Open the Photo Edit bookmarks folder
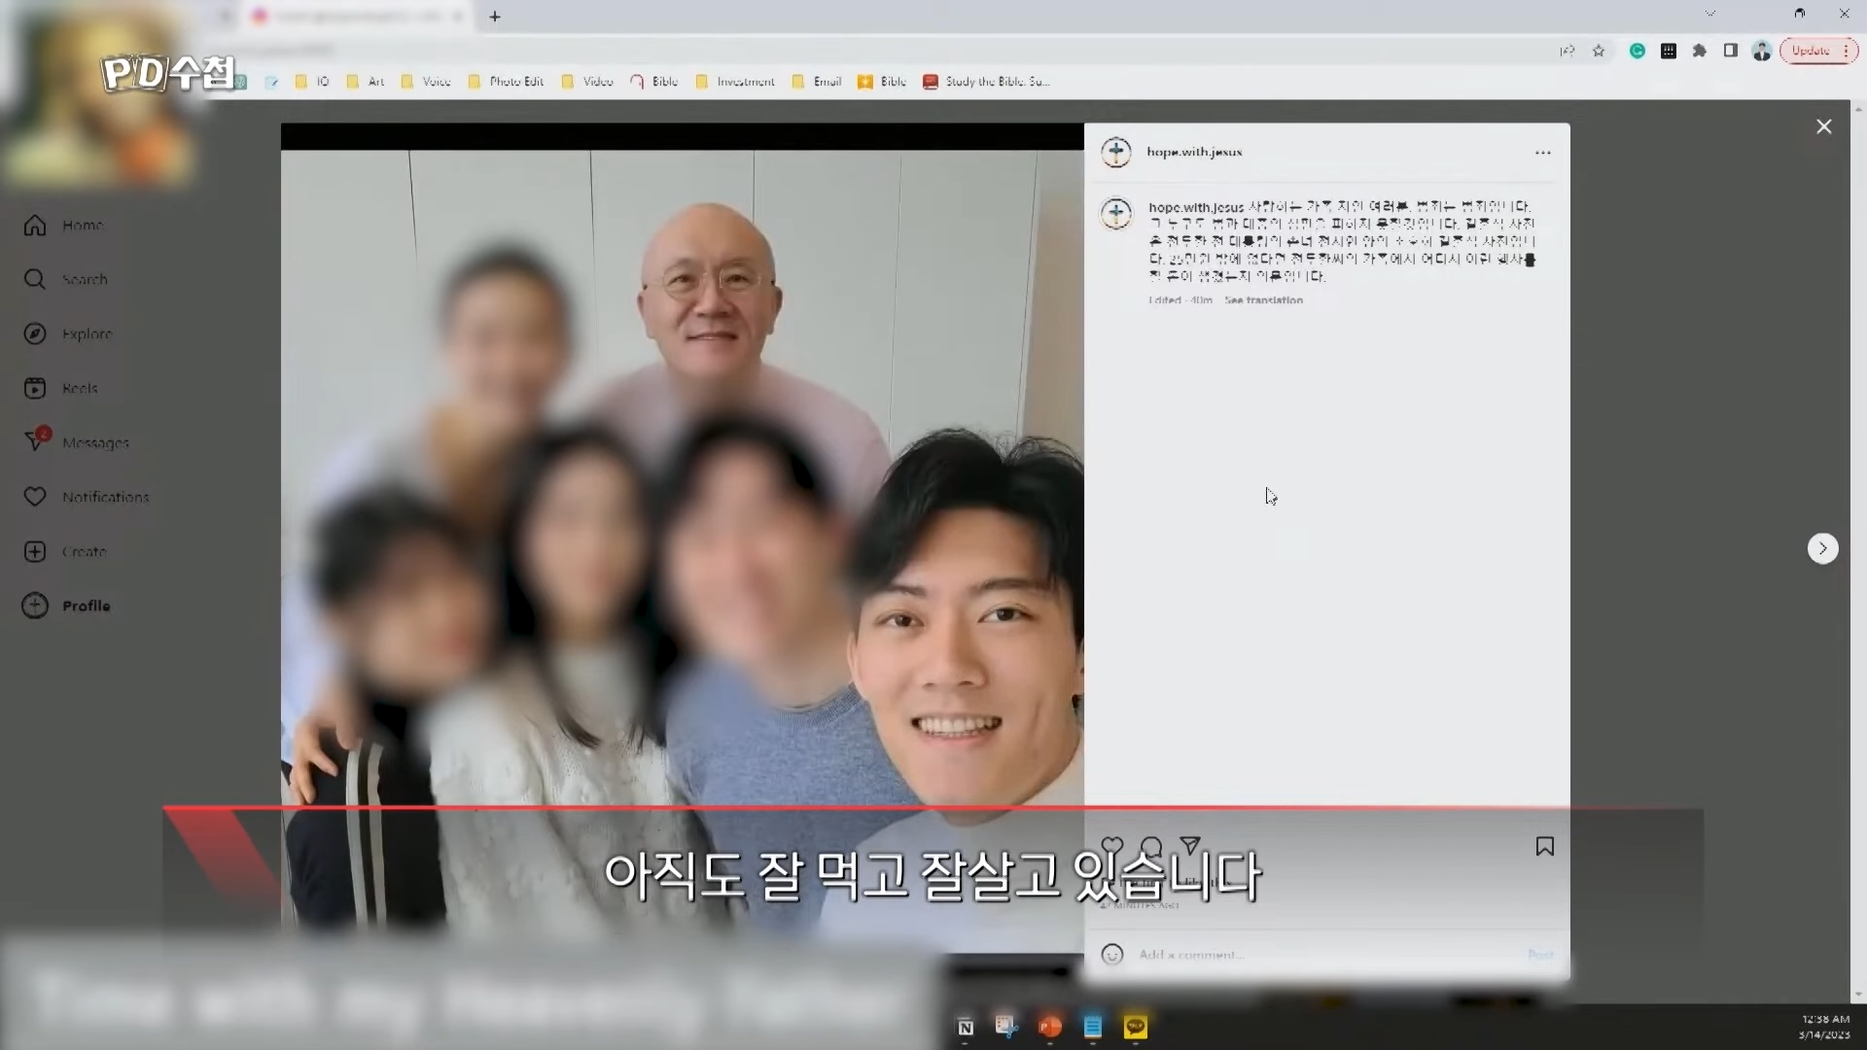 [x=506, y=82]
